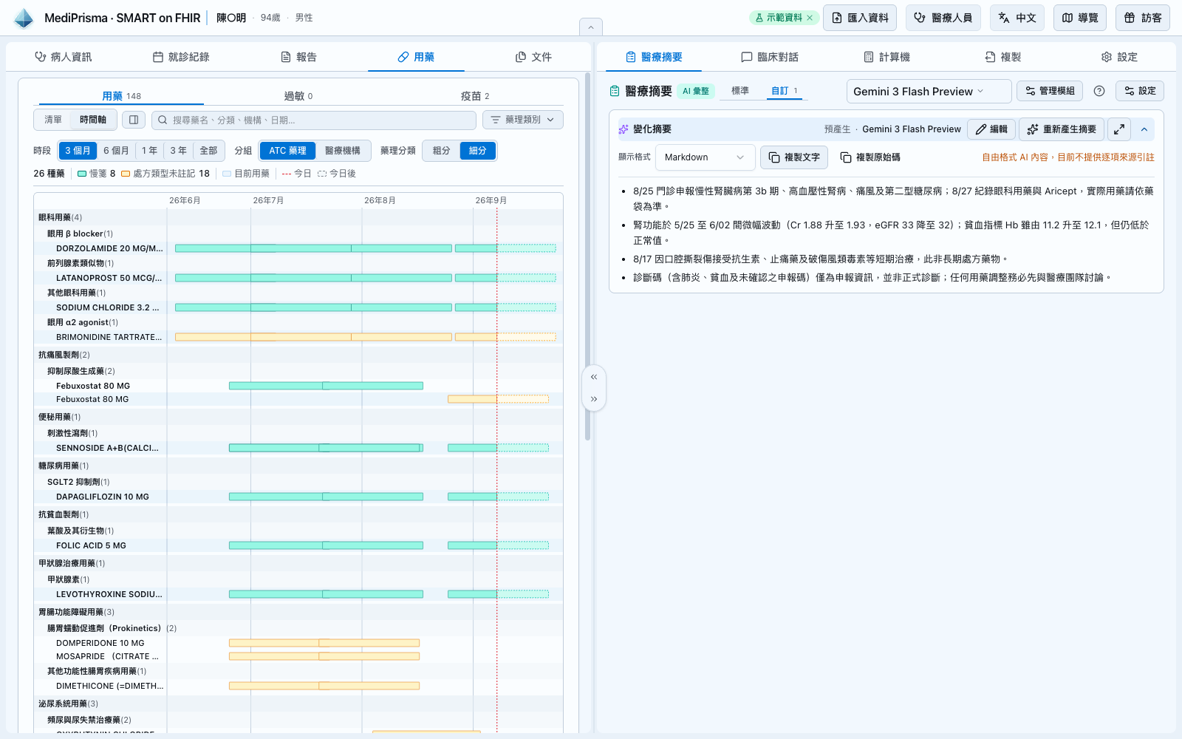Click 匯入資料 import button
Viewport: 1182px width, 739px height.
[860, 18]
